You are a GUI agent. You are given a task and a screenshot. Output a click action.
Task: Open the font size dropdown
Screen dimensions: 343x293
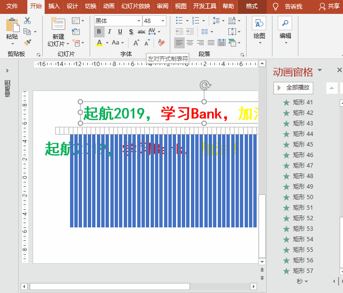click(x=163, y=21)
